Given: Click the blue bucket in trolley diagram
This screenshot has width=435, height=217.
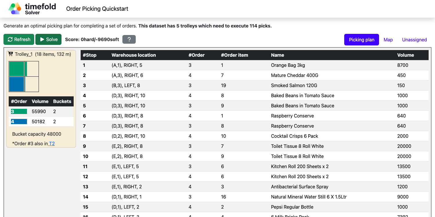Looking at the screenshot, I should point(17,84).
